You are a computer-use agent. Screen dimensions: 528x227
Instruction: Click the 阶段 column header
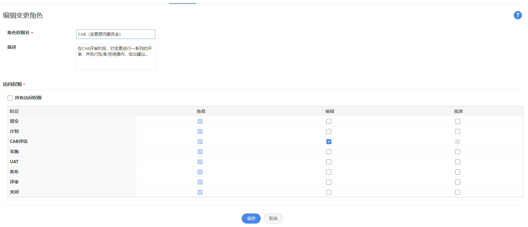14,111
